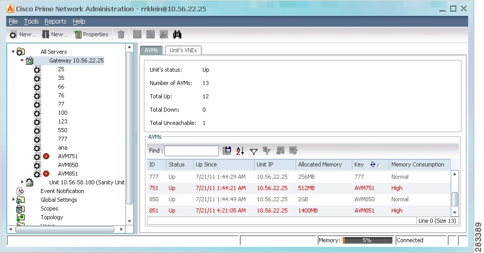
Task: Collapse the Gateway 10.56.22.25 node
Action: click(22, 60)
